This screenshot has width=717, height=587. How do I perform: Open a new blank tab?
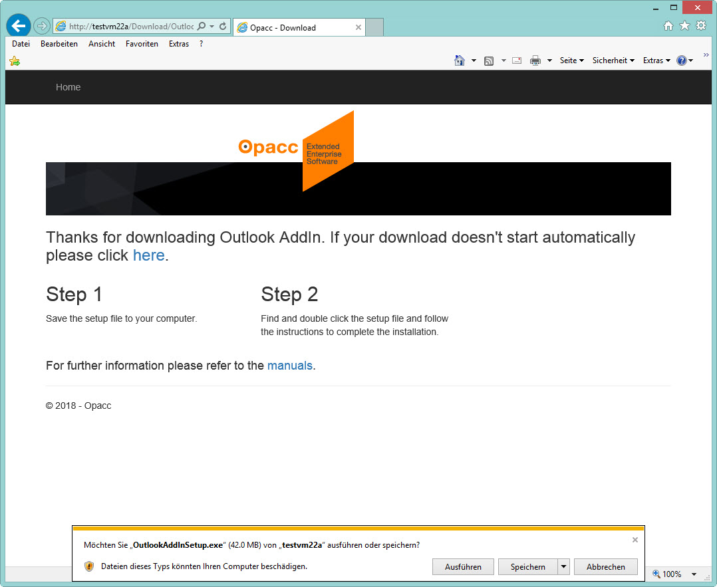(374, 27)
